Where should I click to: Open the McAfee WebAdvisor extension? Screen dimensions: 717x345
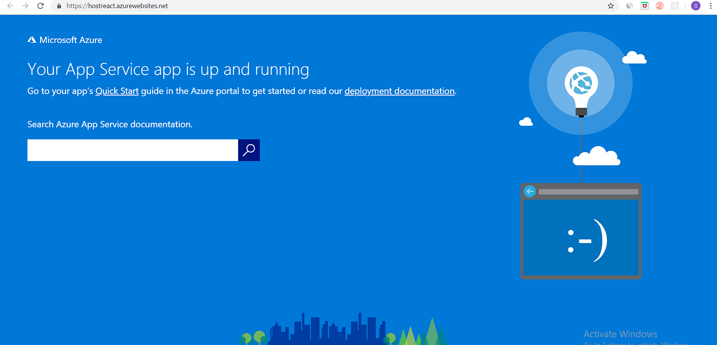point(644,6)
